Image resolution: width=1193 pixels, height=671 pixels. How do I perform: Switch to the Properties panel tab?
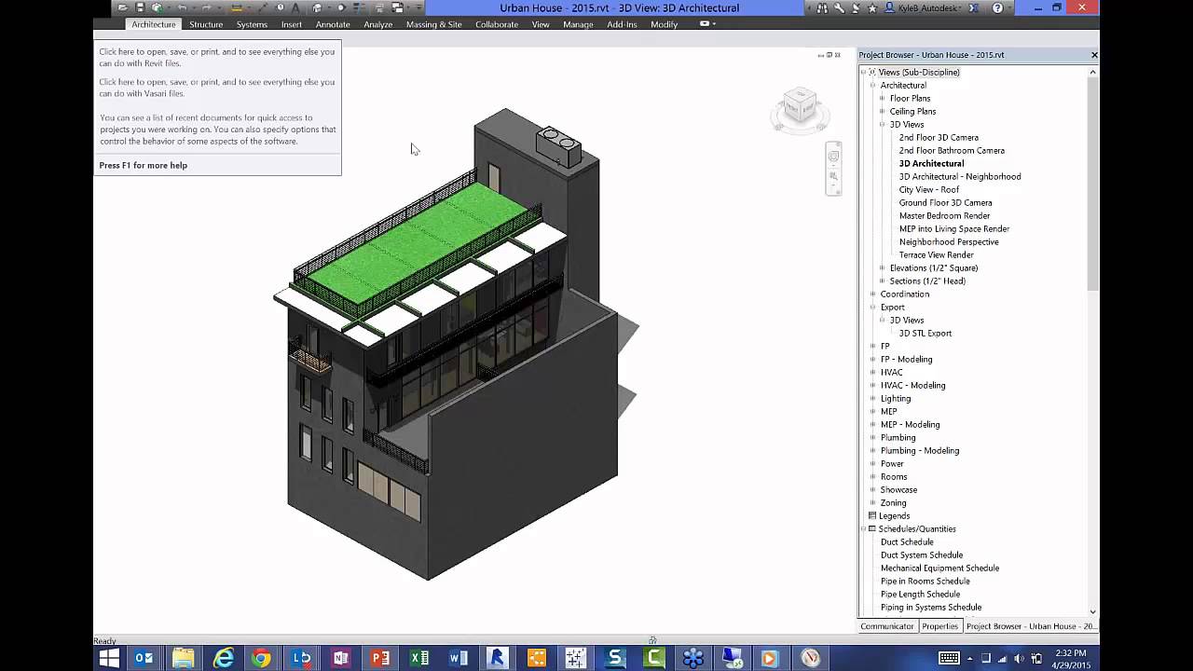940,626
